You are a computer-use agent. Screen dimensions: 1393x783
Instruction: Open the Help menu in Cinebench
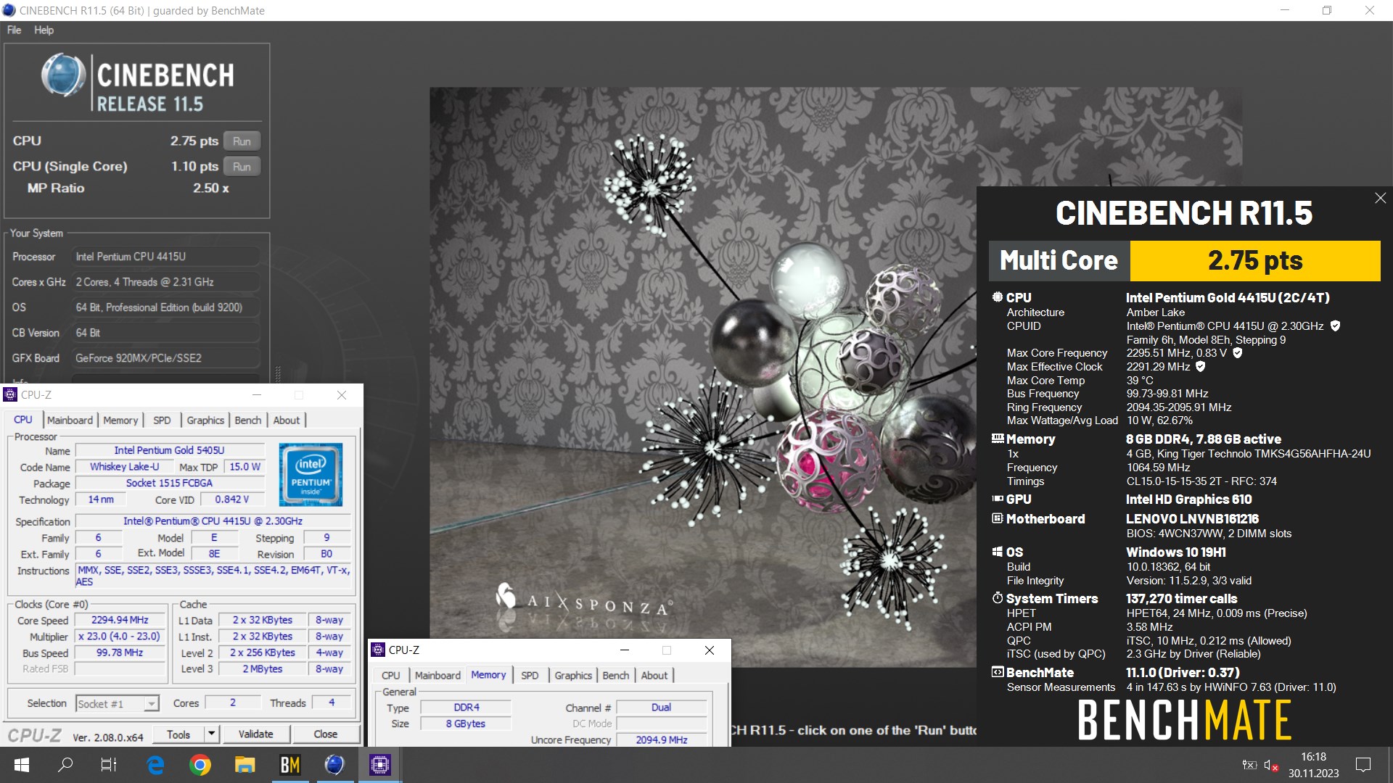click(44, 30)
